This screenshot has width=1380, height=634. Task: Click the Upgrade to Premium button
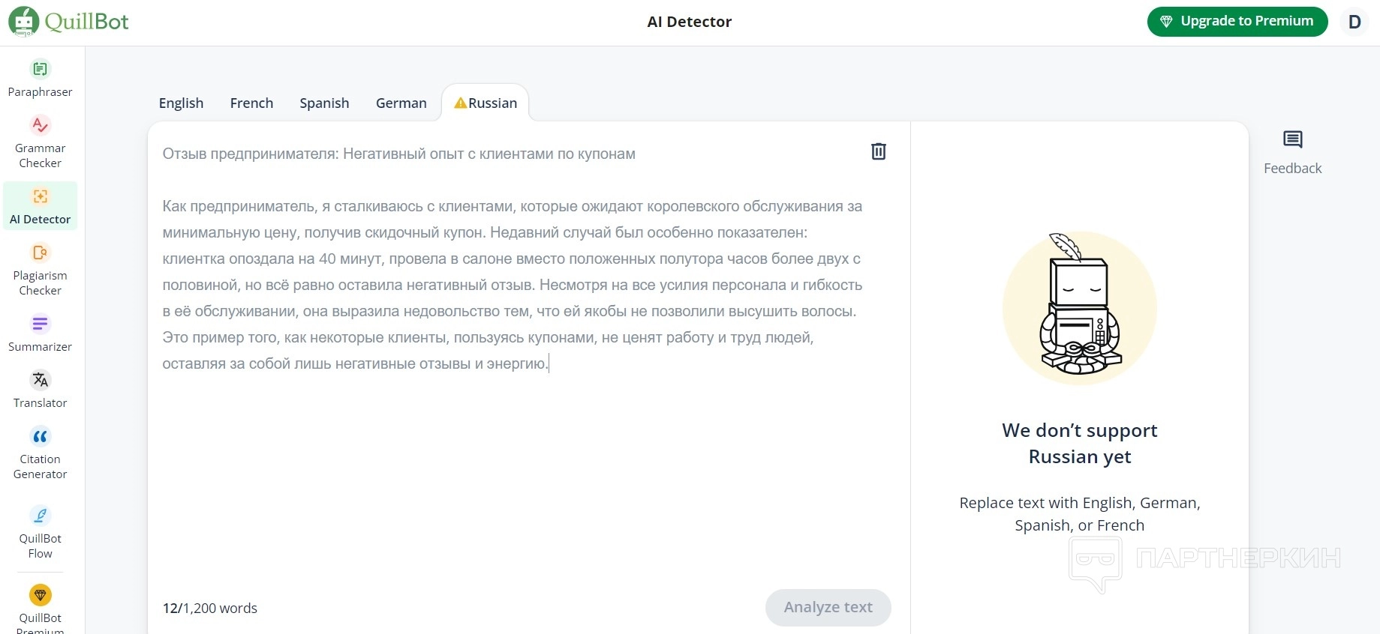(x=1237, y=22)
